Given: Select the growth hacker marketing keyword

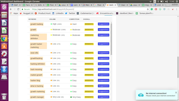Looking at the screenshot, I should [38, 46].
